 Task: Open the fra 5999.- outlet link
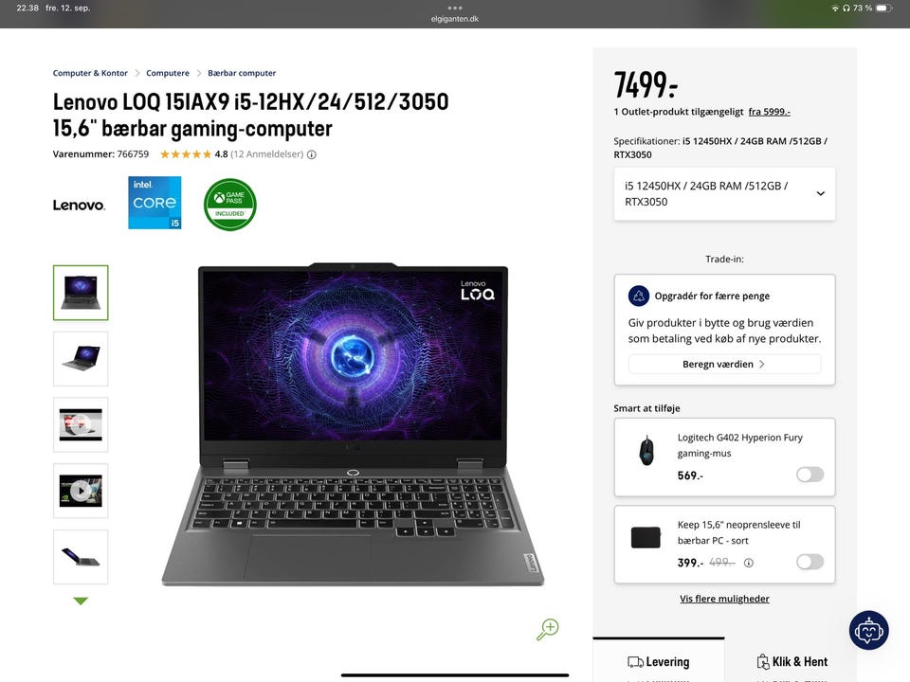769,112
